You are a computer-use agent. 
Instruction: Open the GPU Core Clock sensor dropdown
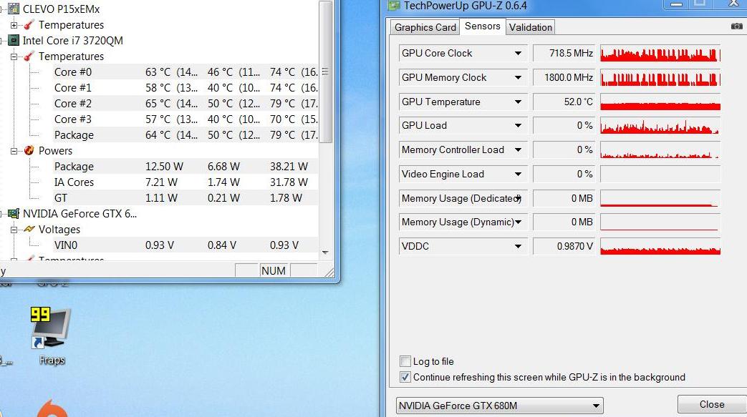click(518, 54)
